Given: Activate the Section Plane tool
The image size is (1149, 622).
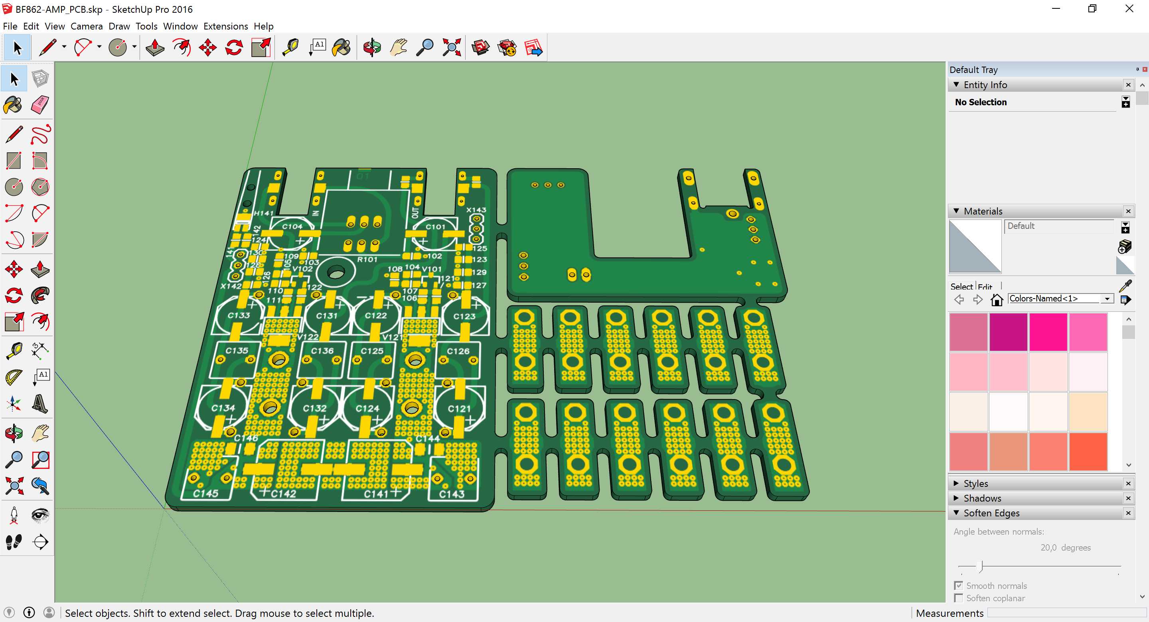Looking at the screenshot, I should coord(40,541).
